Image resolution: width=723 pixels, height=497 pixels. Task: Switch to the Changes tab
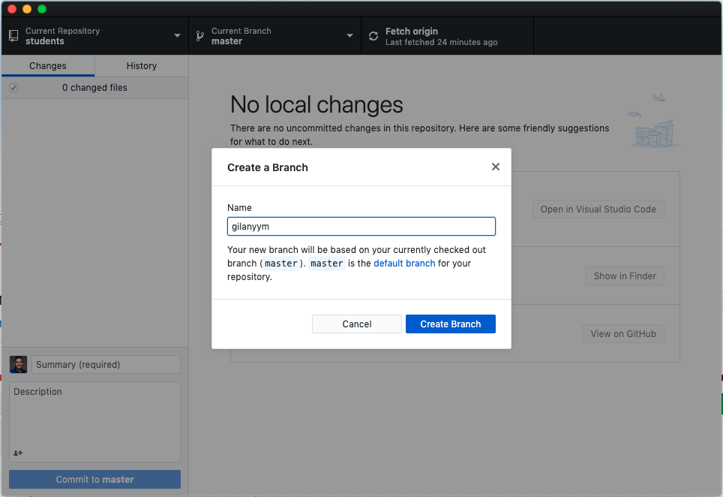tap(47, 65)
